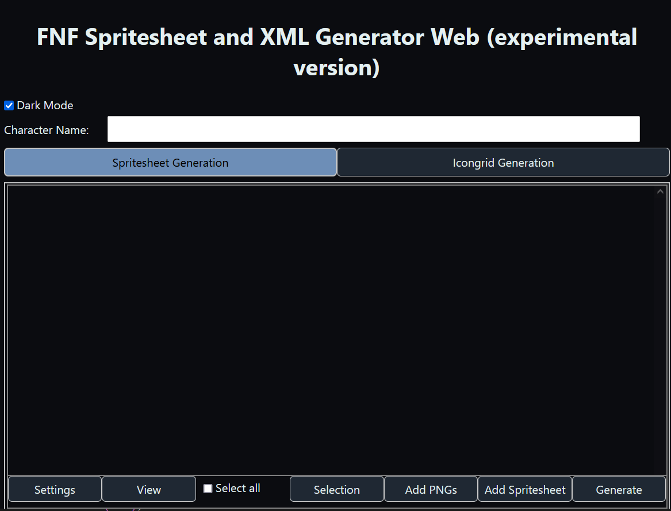Open the Selection button
This screenshot has width=671, height=511.
click(337, 489)
